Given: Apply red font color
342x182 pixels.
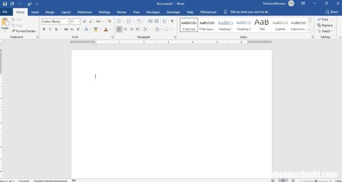Looking at the screenshot, I should (106, 29).
